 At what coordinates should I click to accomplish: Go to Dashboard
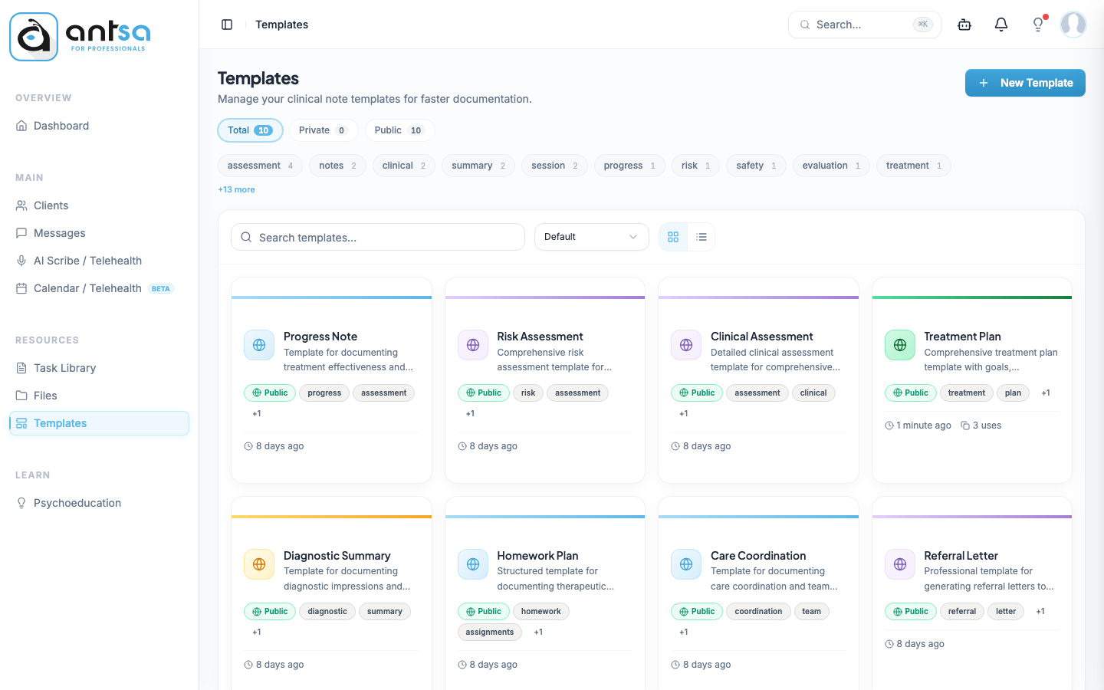tap(99, 126)
